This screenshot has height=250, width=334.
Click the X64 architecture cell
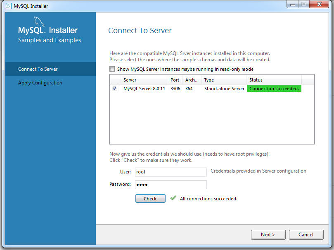(189, 89)
